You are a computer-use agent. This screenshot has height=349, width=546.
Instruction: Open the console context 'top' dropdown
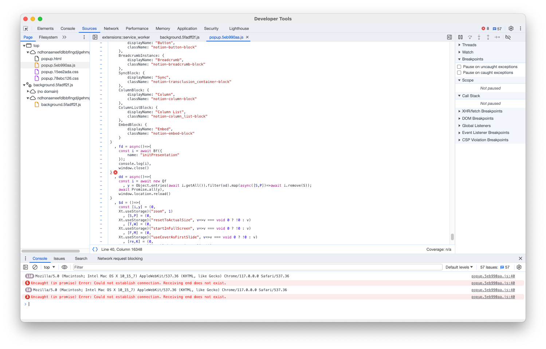pos(49,267)
